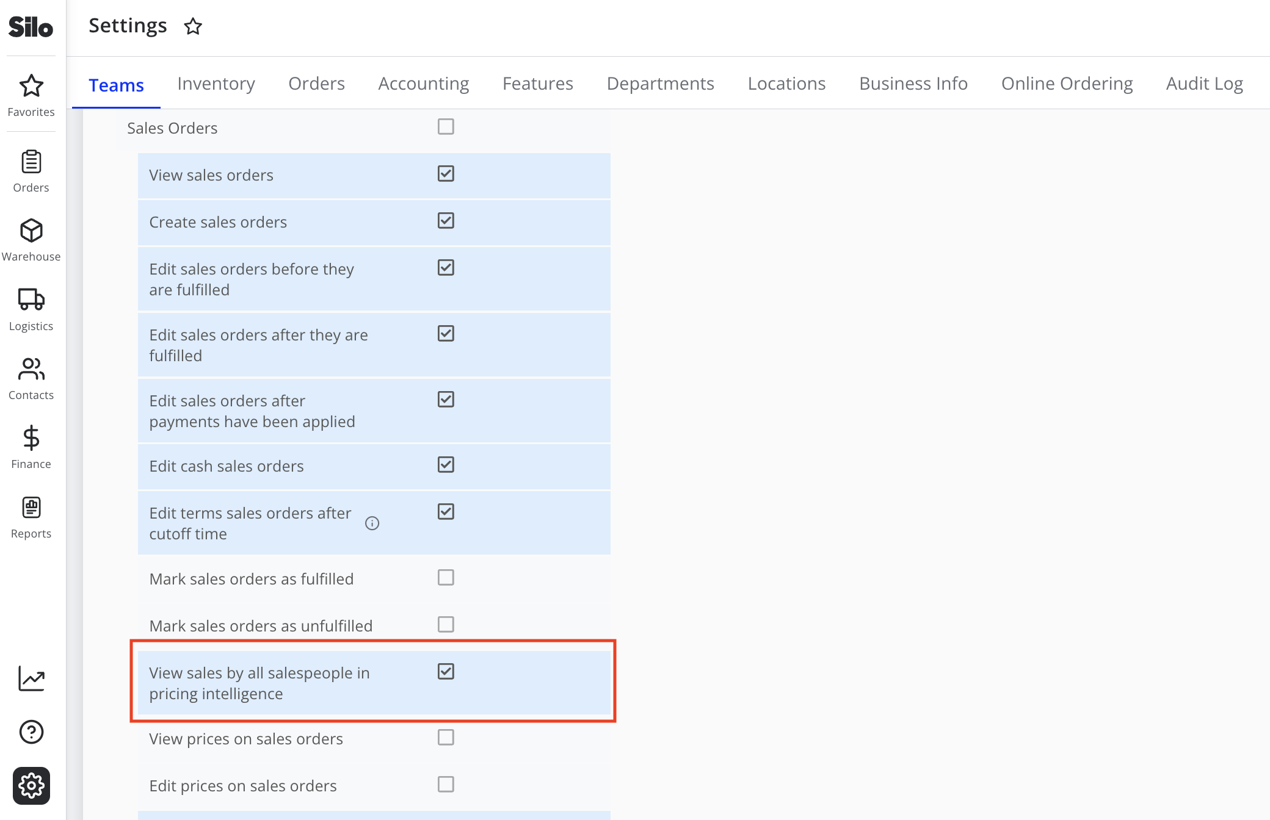Image resolution: width=1270 pixels, height=820 pixels.
Task: Open Reports in the sidebar
Action: coord(31,517)
